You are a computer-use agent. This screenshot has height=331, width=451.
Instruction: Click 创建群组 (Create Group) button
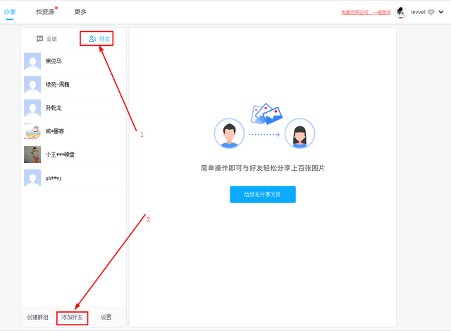coord(38,318)
